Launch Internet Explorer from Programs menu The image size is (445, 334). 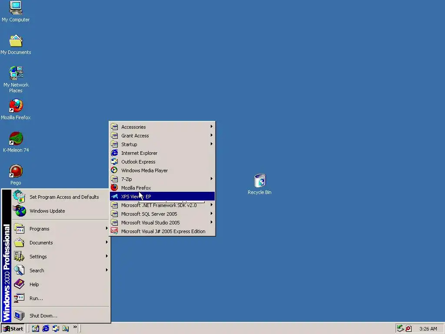[x=163, y=153]
